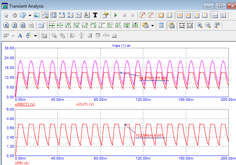Expand dropdown arrow next to text style icon
Screen dimensions: 236x165
click(35, 36)
